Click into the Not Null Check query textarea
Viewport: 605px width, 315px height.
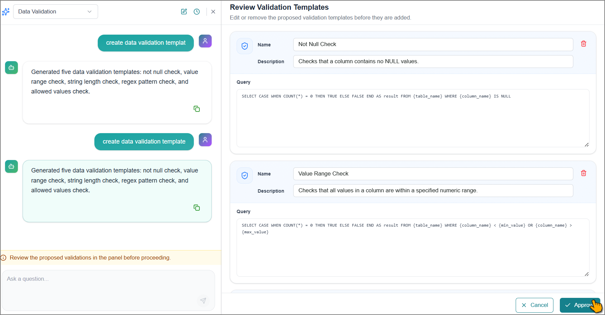point(413,118)
